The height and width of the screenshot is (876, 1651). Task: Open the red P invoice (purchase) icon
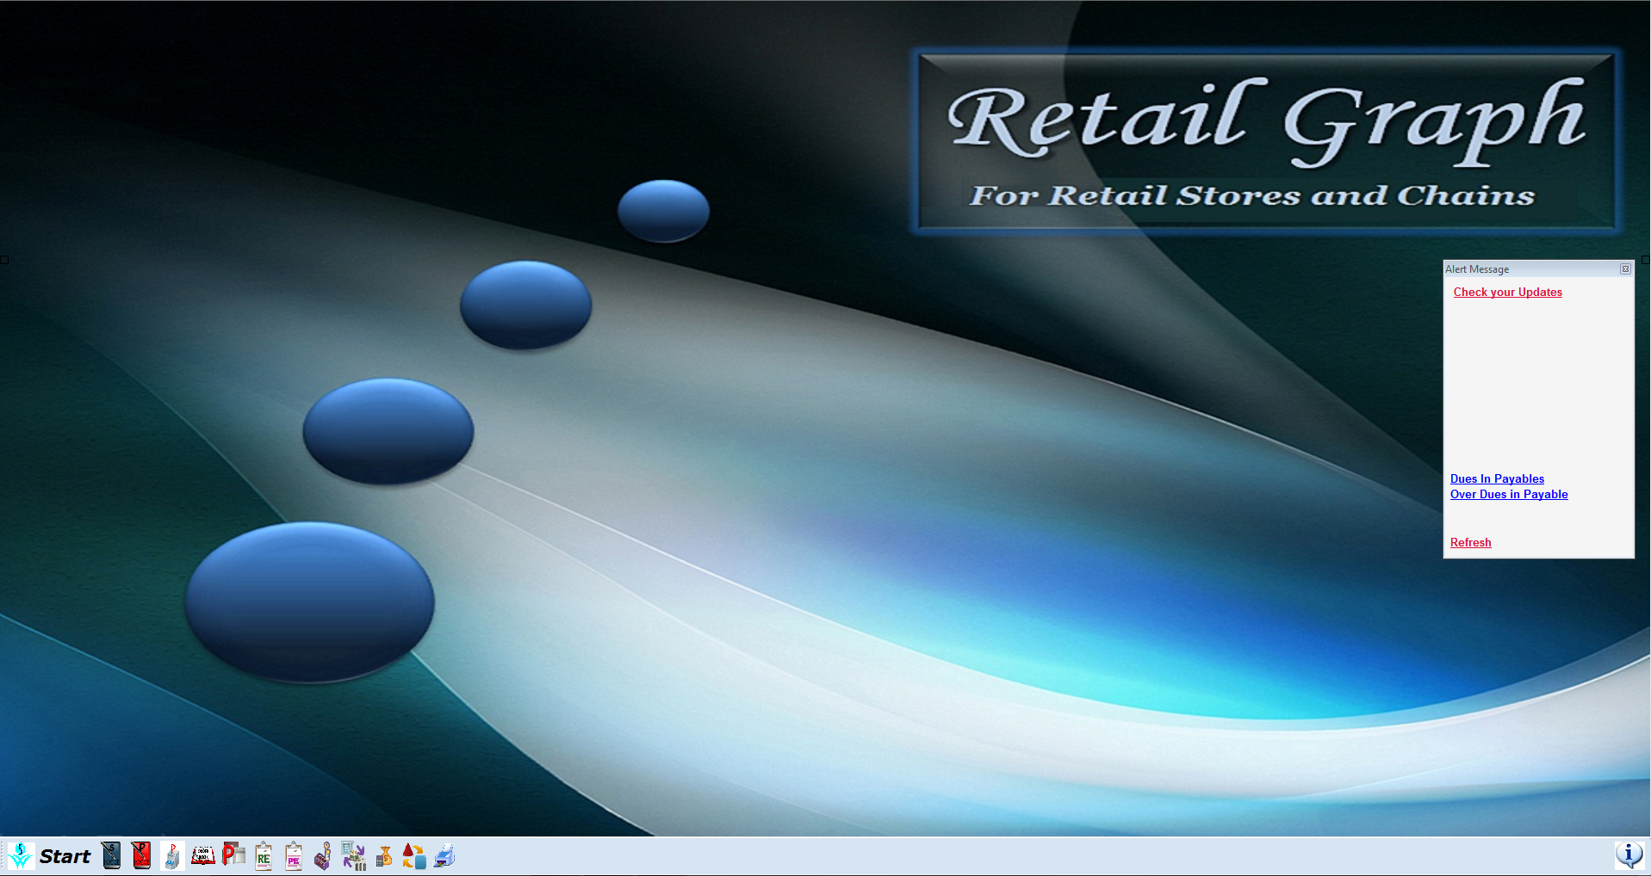(x=141, y=855)
